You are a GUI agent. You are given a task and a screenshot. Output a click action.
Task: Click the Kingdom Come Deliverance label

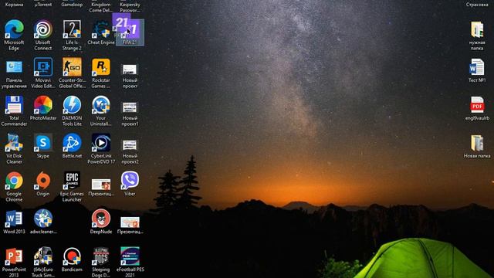coord(101,7)
